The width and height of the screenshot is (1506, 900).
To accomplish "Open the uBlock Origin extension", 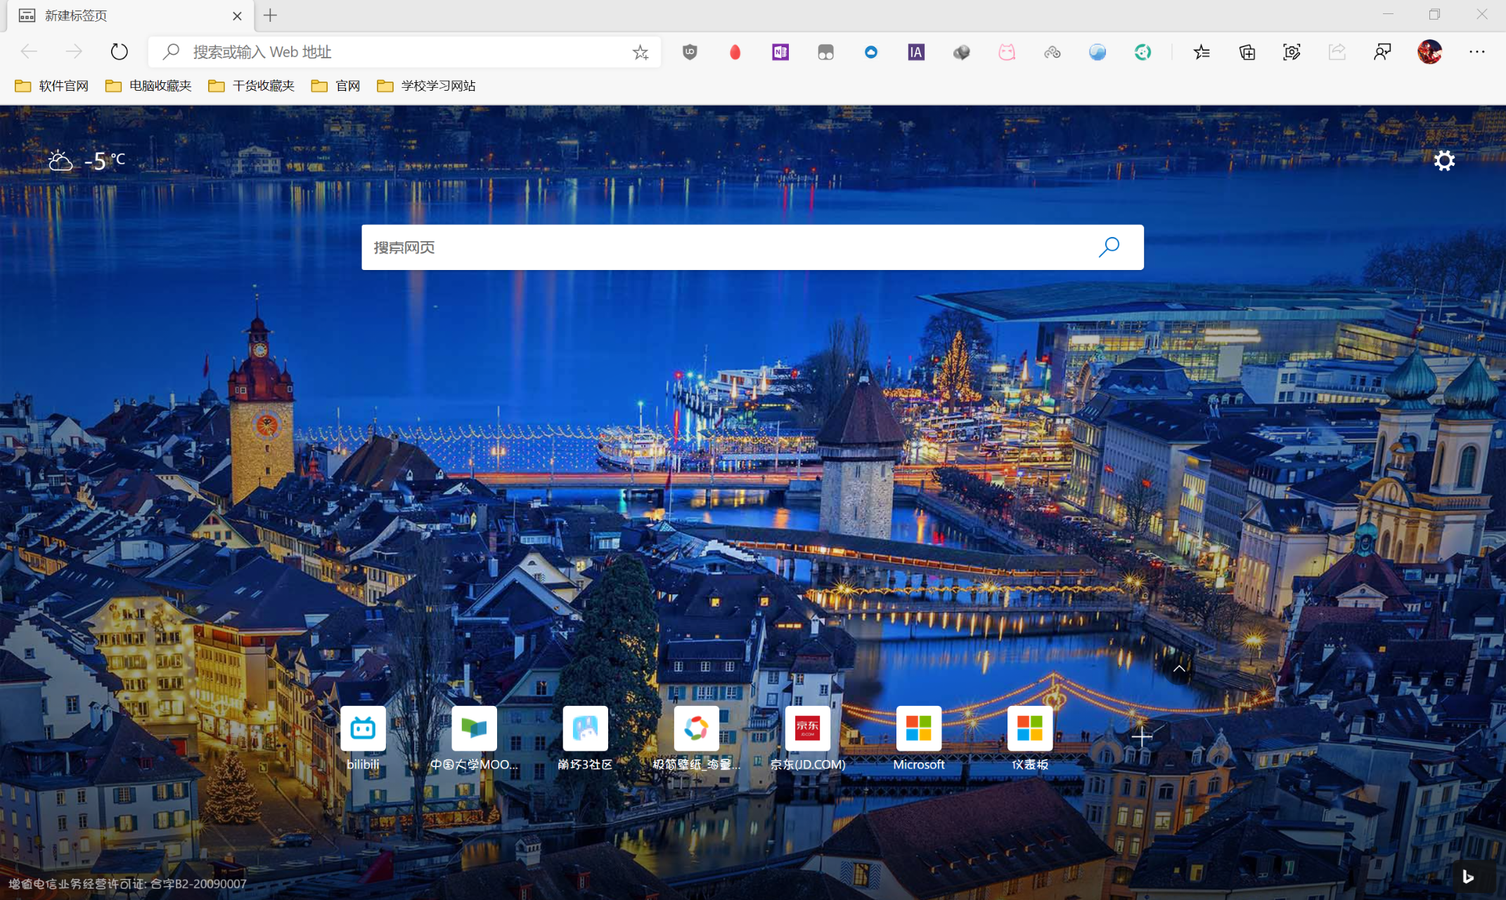I will (x=689, y=51).
